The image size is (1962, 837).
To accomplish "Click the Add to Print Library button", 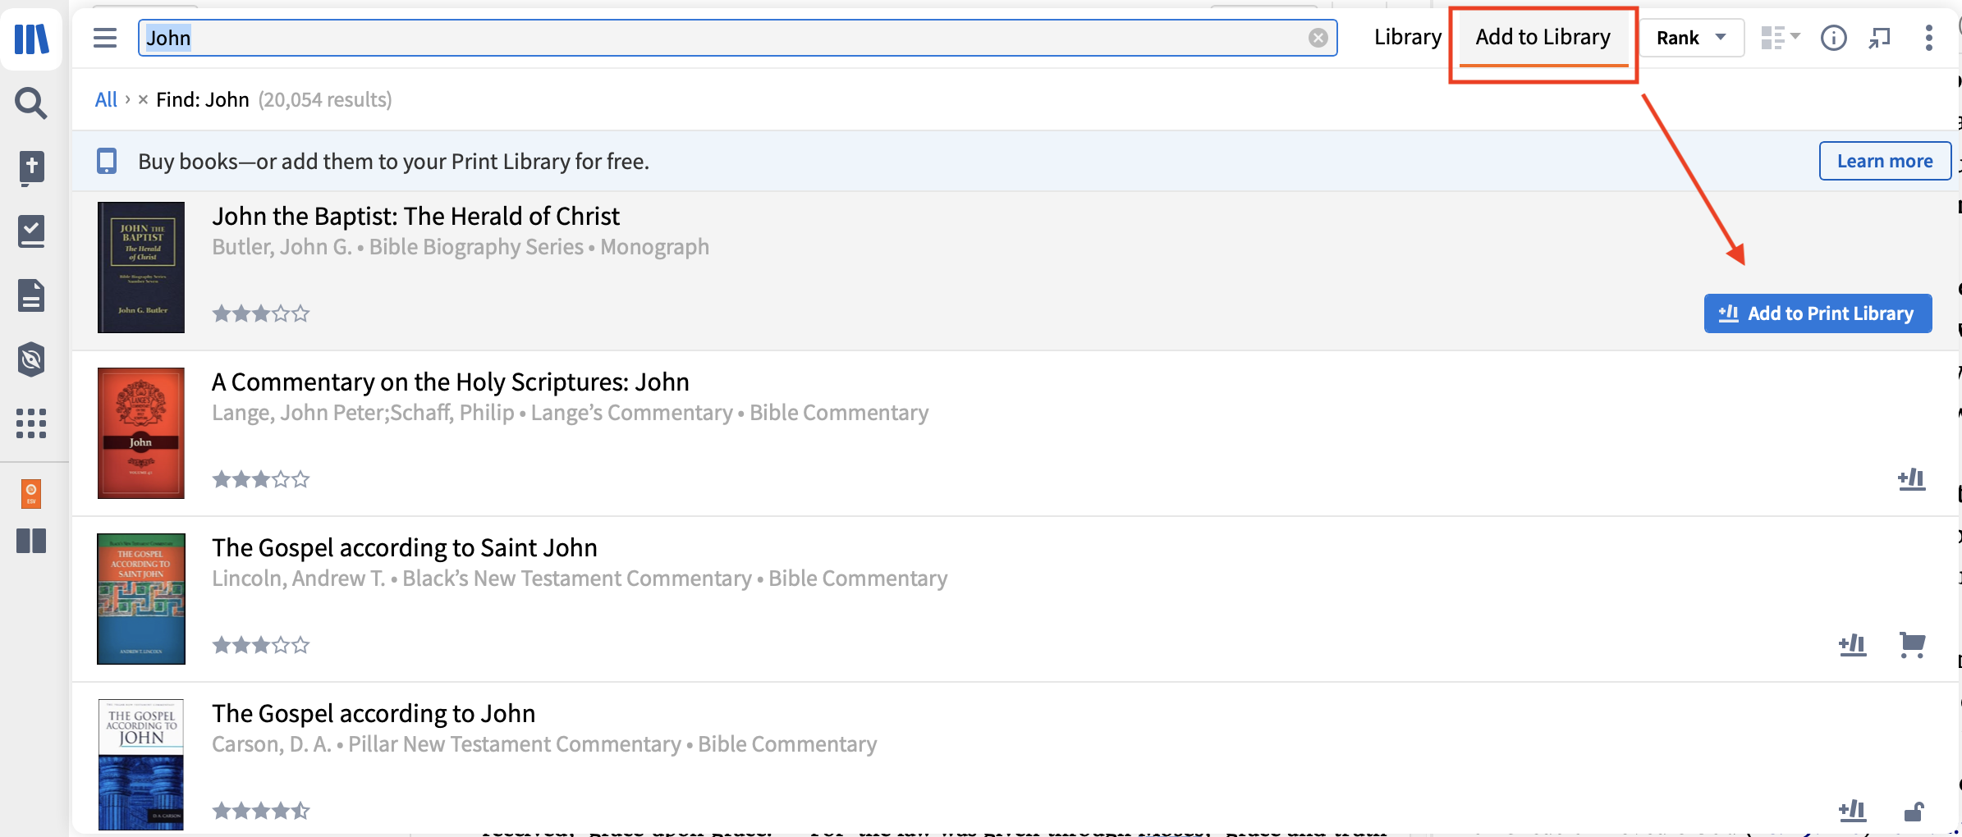I will (1818, 313).
